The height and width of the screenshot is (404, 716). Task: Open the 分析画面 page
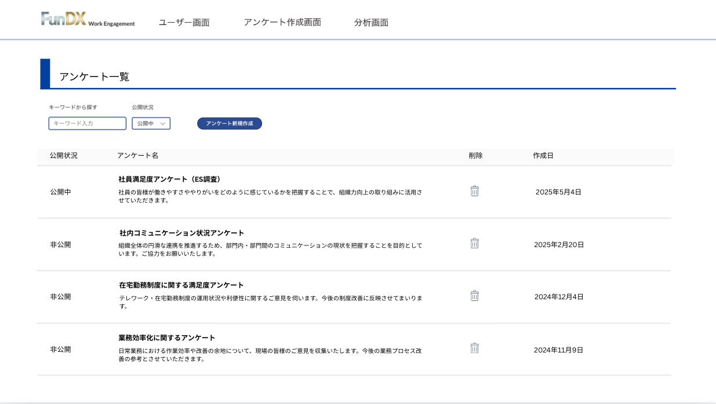click(x=371, y=23)
